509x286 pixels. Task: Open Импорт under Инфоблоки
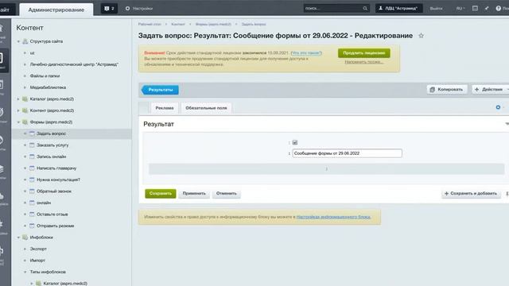tap(37, 261)
